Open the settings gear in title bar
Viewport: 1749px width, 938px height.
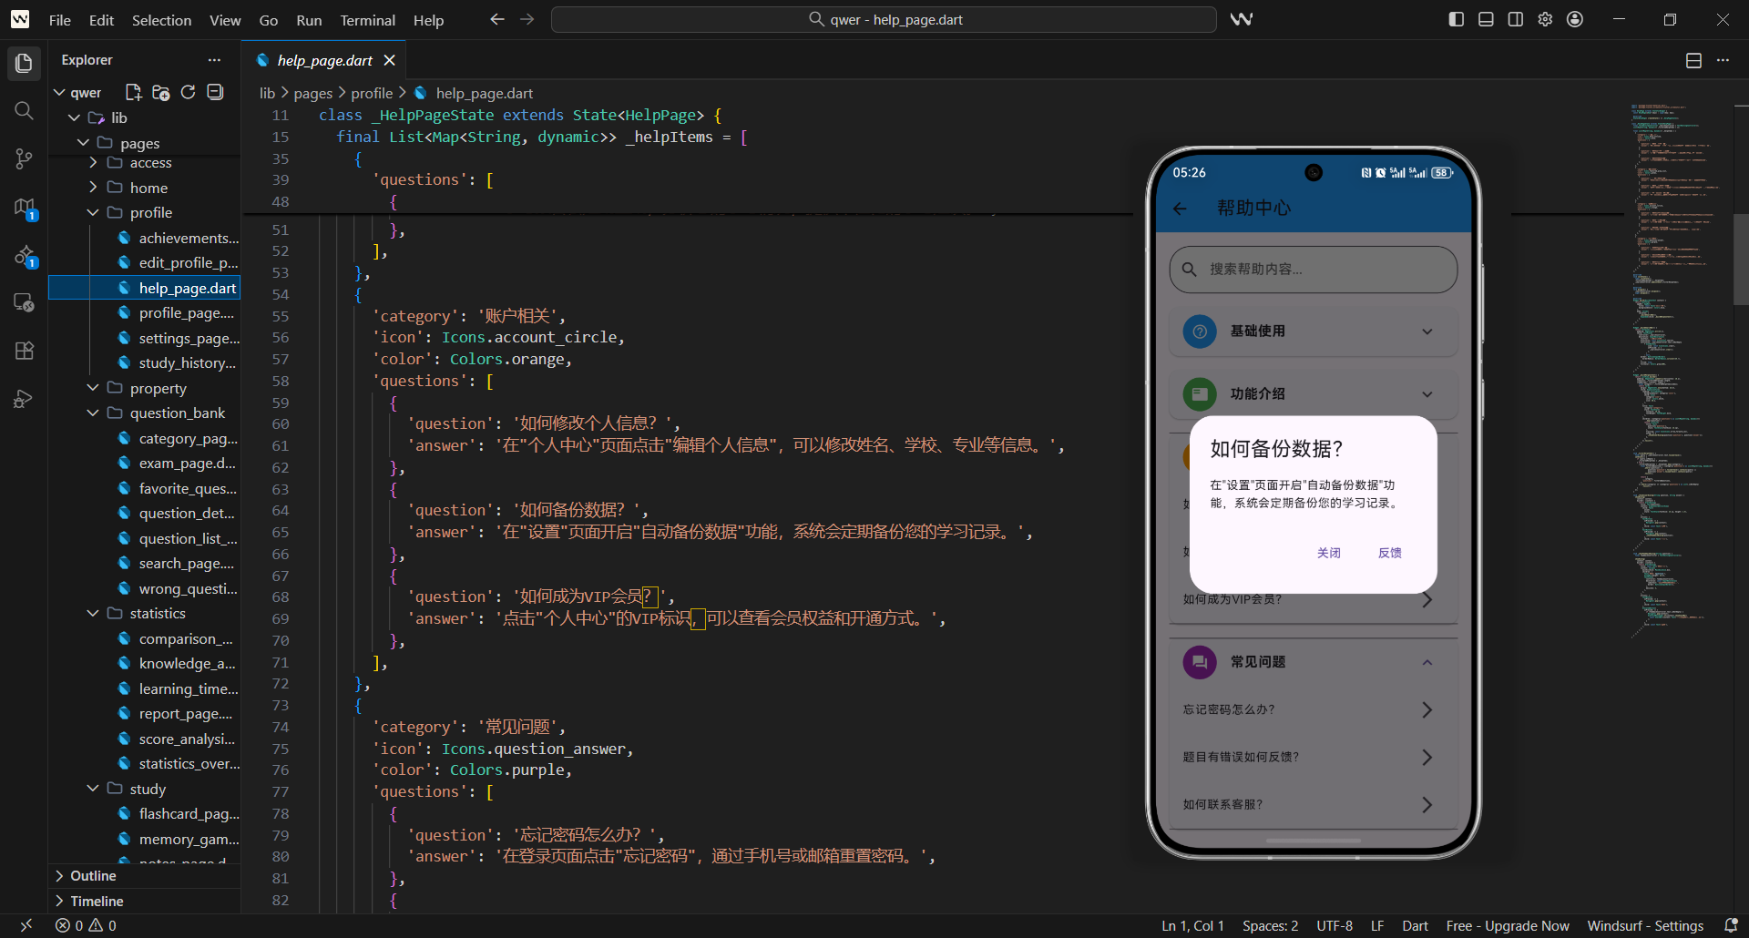(x=1545, y=19)
